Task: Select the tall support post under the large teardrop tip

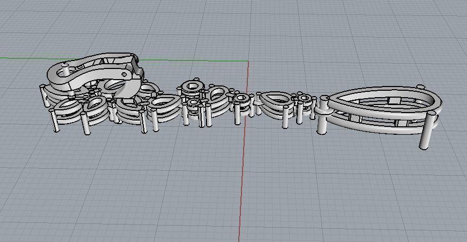Action: coord(322,115)
